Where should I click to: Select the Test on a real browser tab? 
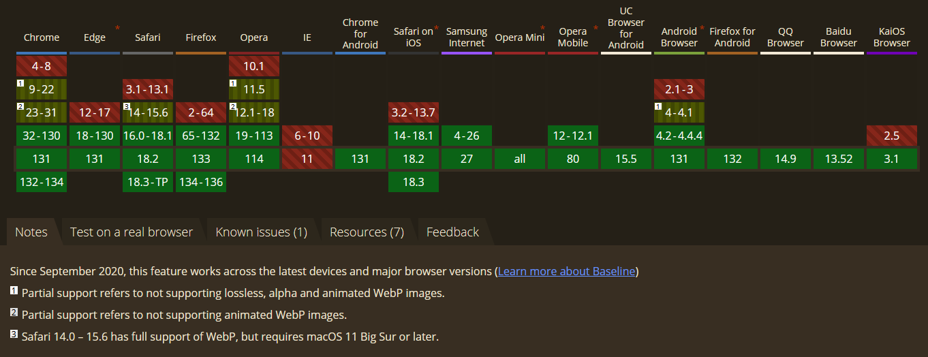132,232
